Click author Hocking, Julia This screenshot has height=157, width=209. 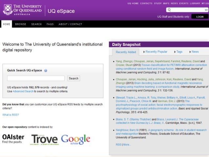[145, 79]
